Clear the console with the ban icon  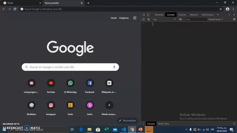(148, 19)
